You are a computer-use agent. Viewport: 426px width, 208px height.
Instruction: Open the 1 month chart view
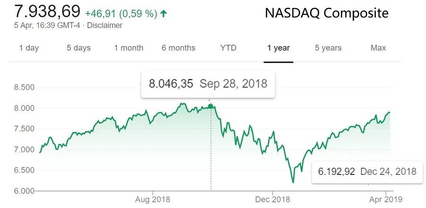(128, 48)
